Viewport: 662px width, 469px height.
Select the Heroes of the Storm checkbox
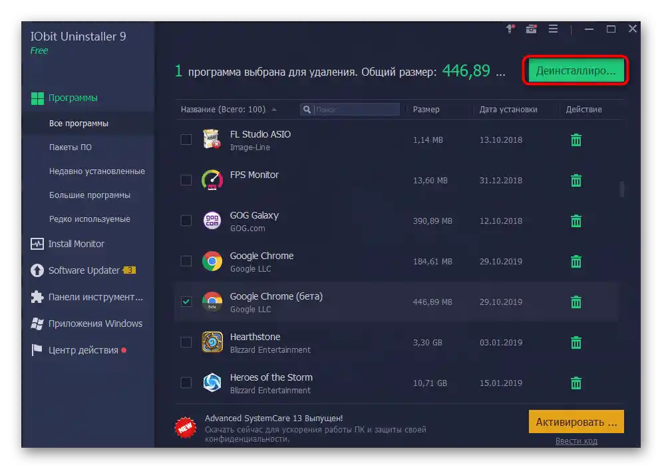(x=186, y=382)
